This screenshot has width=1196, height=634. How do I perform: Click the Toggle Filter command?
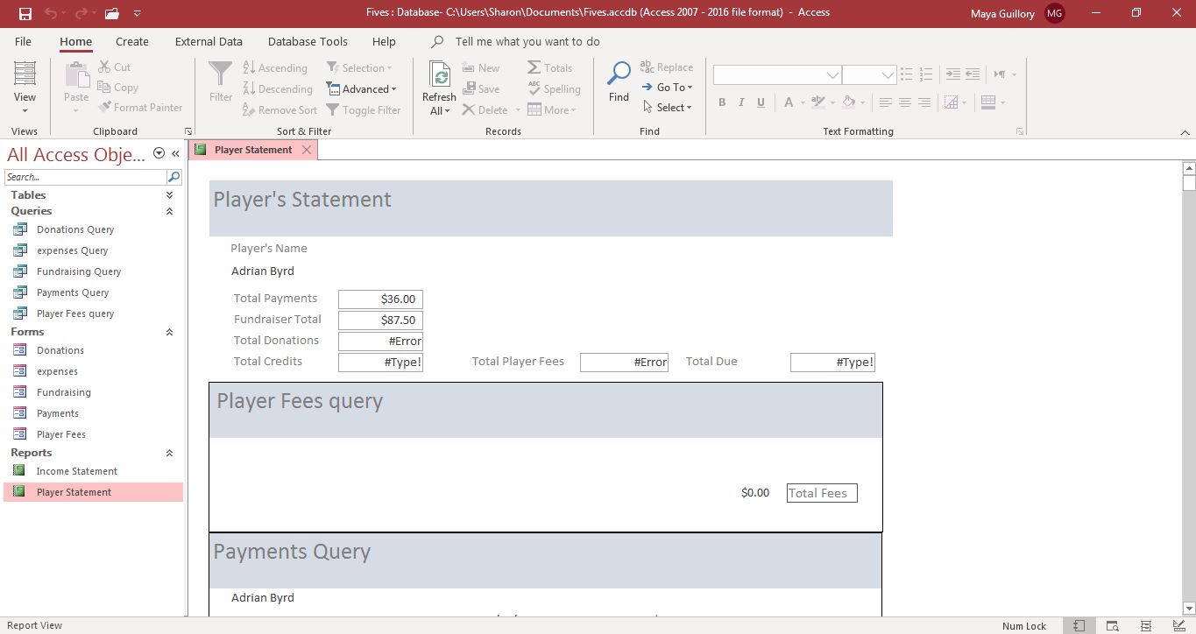point(364,109)
